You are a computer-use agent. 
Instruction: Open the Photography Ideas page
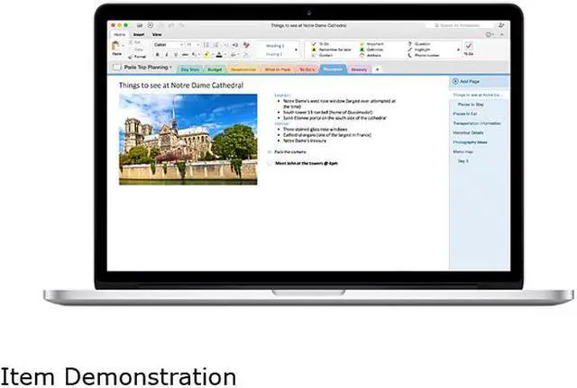tap(470, 142)
